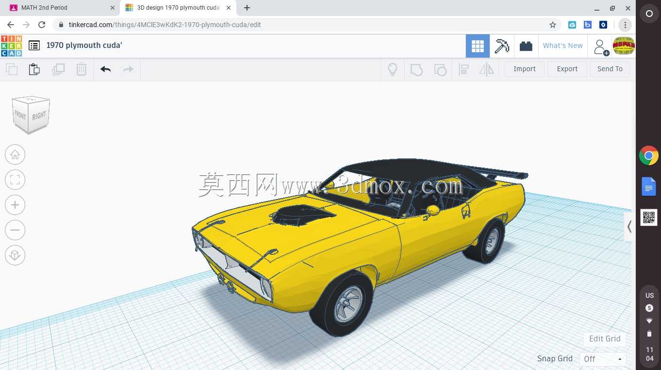Bookmark this page with the star
The width and height of the screenshot is (661, 370).
pos(552,25)
